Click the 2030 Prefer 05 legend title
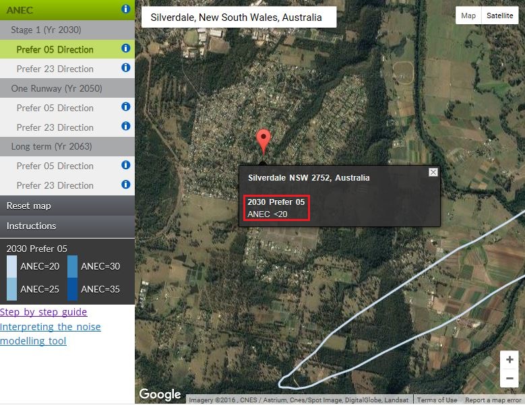 pyautogui.click(x=37, y=249)
